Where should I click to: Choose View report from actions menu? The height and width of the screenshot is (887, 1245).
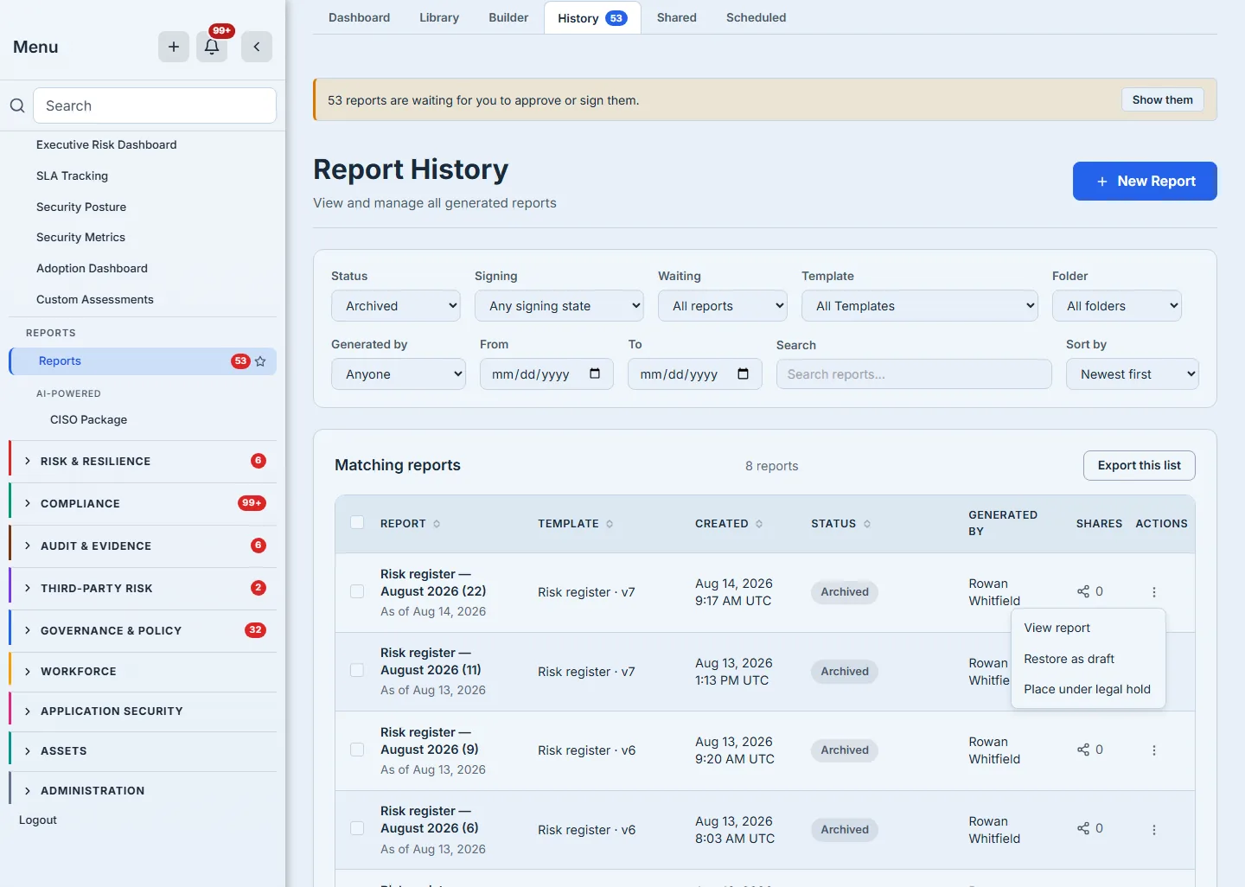pyautogui.click(x=1089, y=628)
